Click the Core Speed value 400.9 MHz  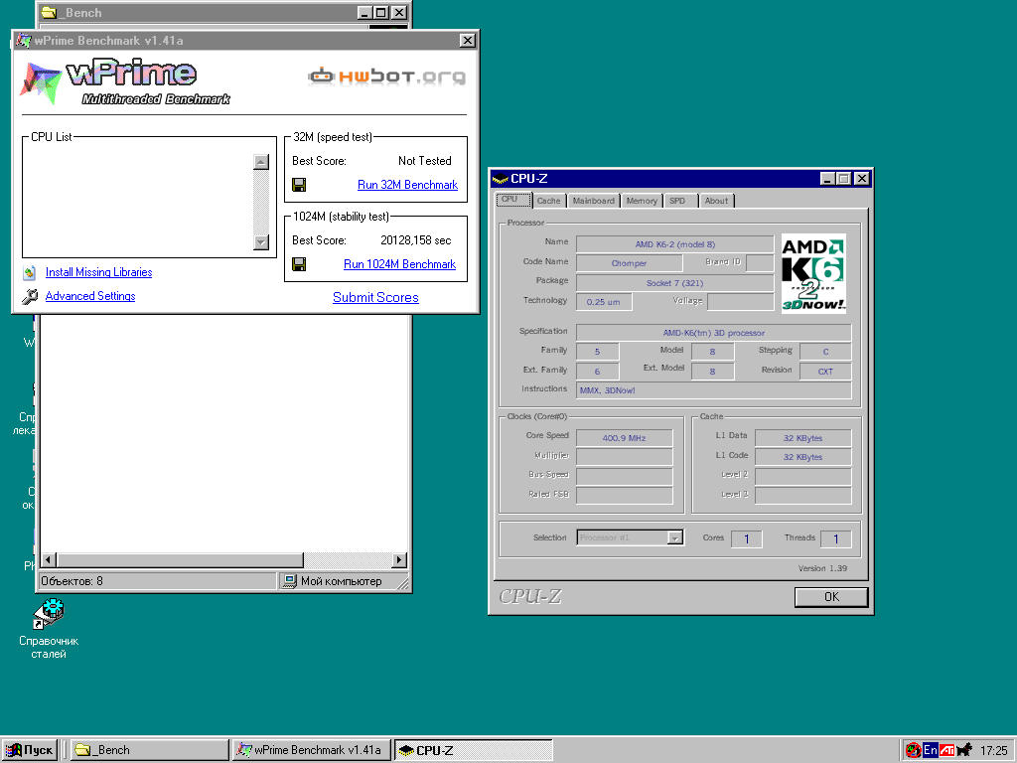tap(624, 438)
